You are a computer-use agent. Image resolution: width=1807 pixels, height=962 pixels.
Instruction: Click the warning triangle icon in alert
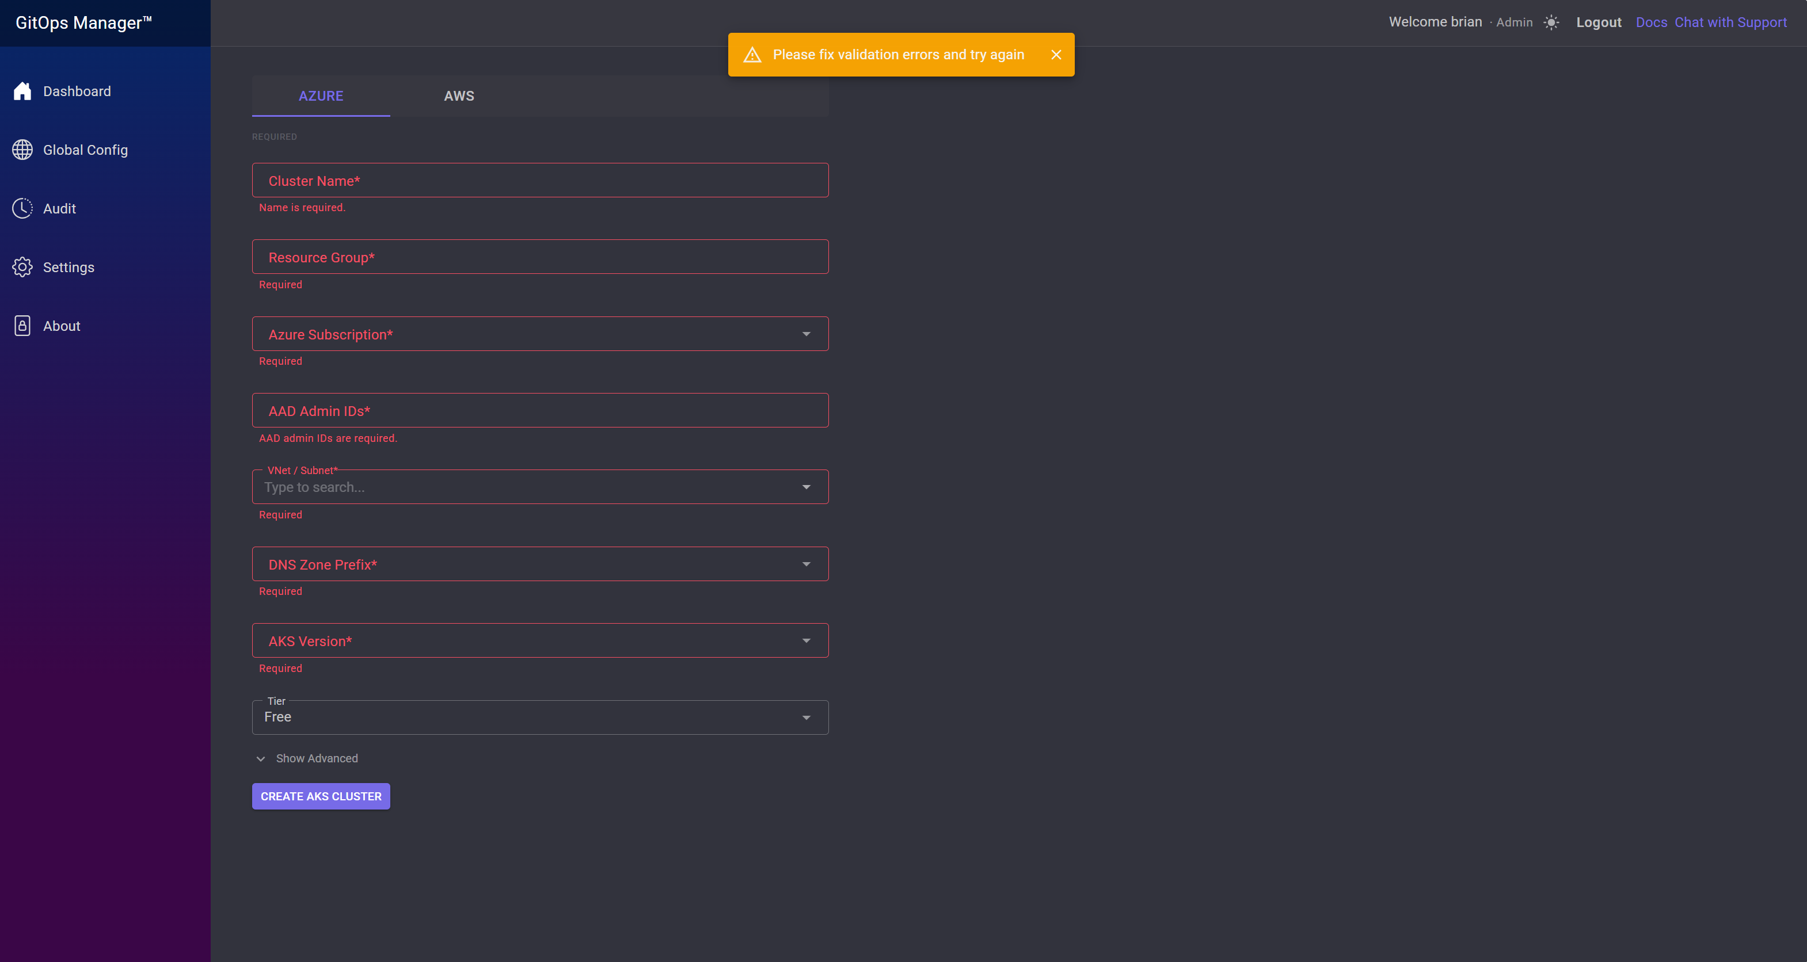(x=752, y=55)
